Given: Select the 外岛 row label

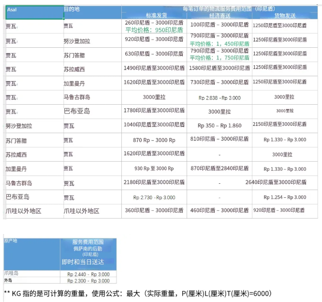Looking at the screenshot, I should tap(8, 280).
